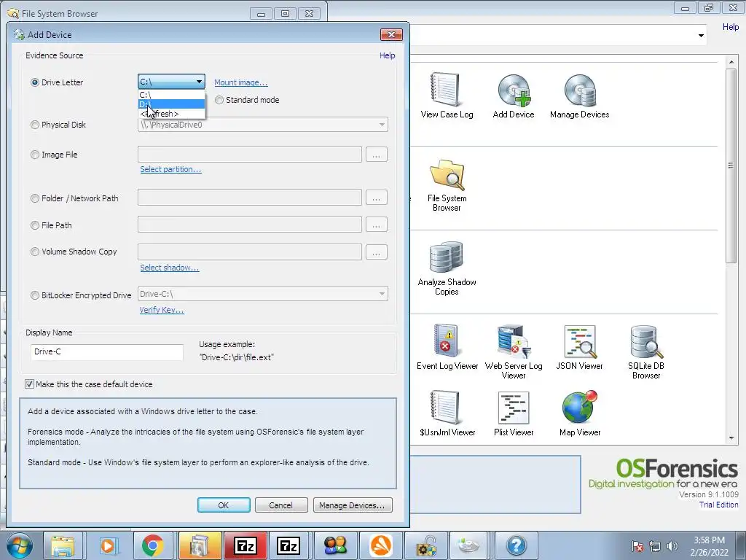This screenshot has height=560, width=746.
Task: Open the Web Server Log Viewer icon
Action: (x=514, y=351)
